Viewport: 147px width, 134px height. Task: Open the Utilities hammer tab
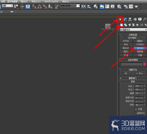144,19
